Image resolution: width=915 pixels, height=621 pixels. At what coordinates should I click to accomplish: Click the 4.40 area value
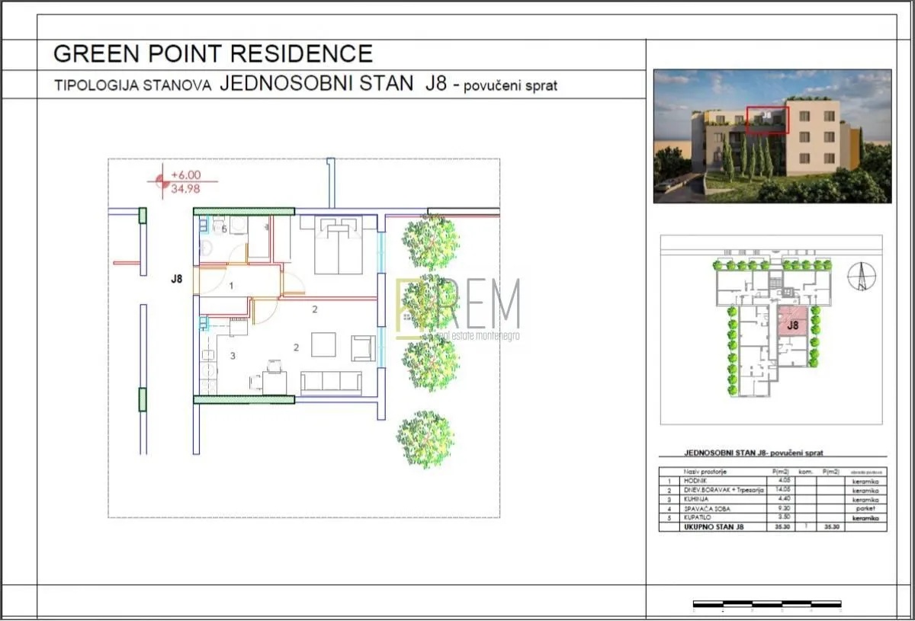(784, 499)
